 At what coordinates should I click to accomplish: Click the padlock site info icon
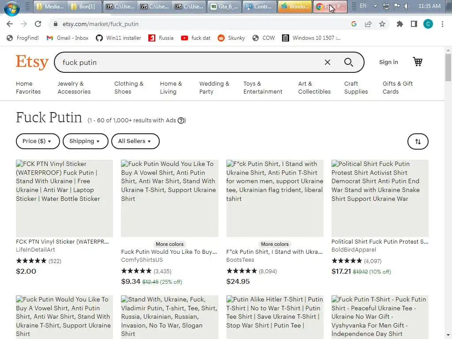(x=56, y=24)
